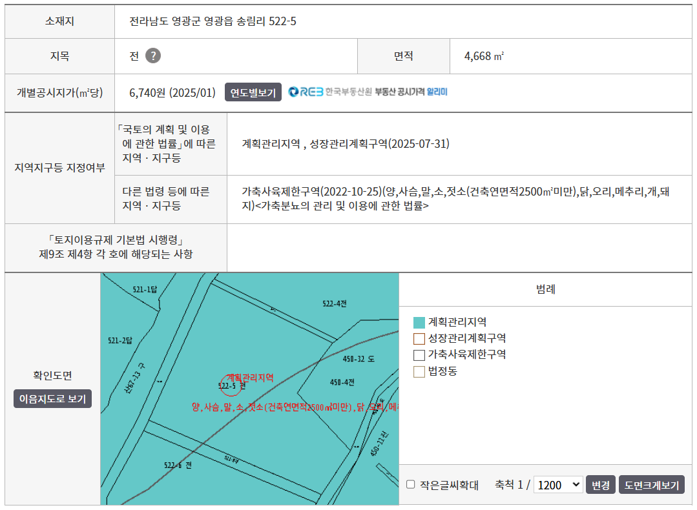Click the 성장관리계획구역 legend box

419,338
